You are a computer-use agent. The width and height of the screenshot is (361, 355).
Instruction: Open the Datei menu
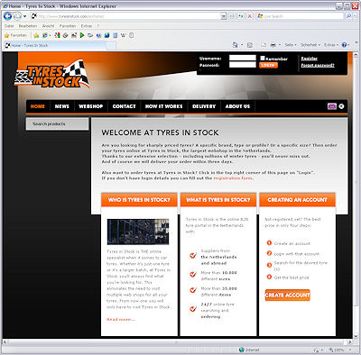click(x=9, y=26)
